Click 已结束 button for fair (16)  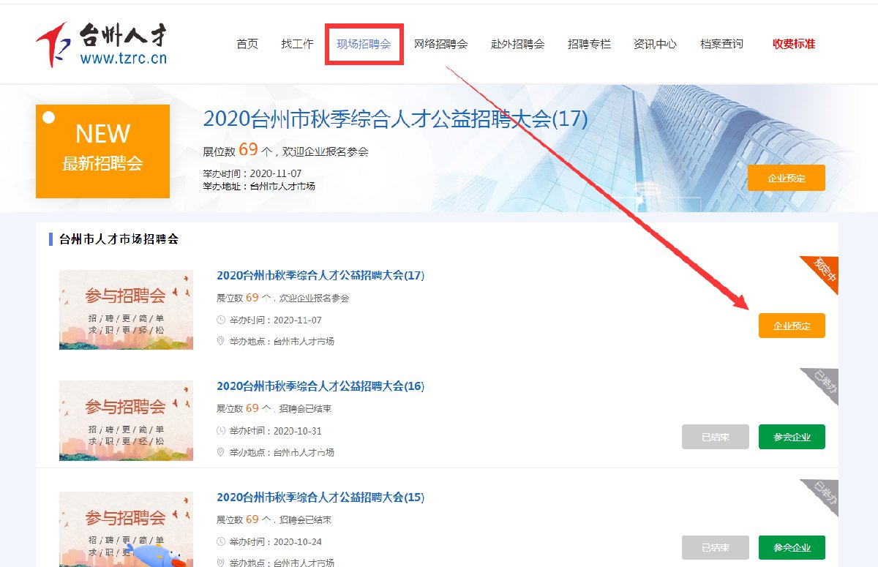(x=715, y=437)
